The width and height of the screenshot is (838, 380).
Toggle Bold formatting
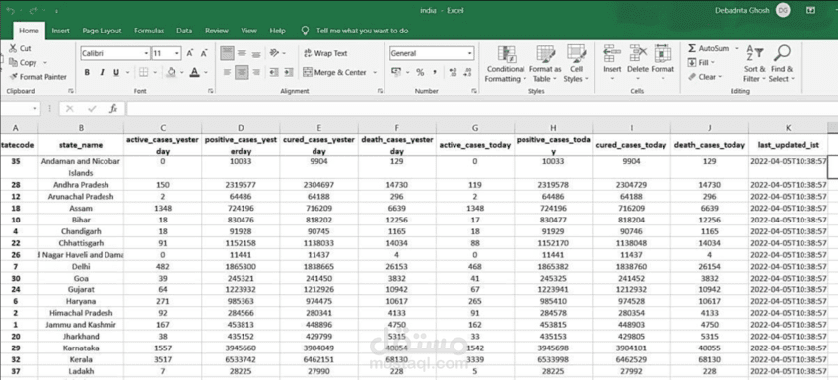87,72
